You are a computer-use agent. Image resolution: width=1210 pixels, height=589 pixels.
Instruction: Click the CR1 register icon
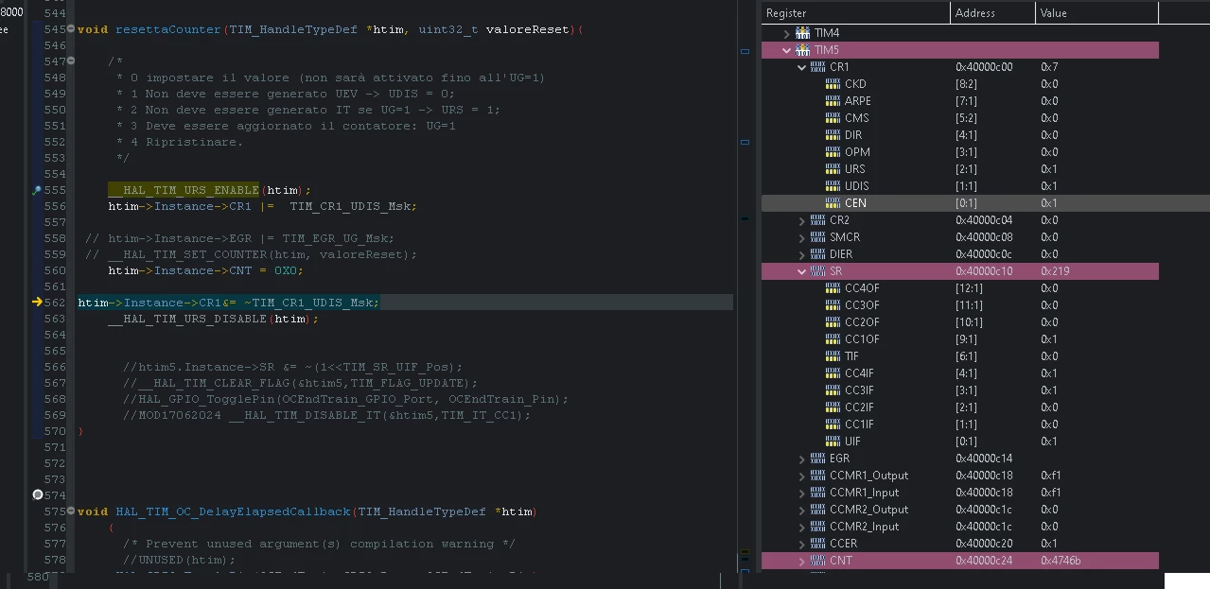(817, 67)
